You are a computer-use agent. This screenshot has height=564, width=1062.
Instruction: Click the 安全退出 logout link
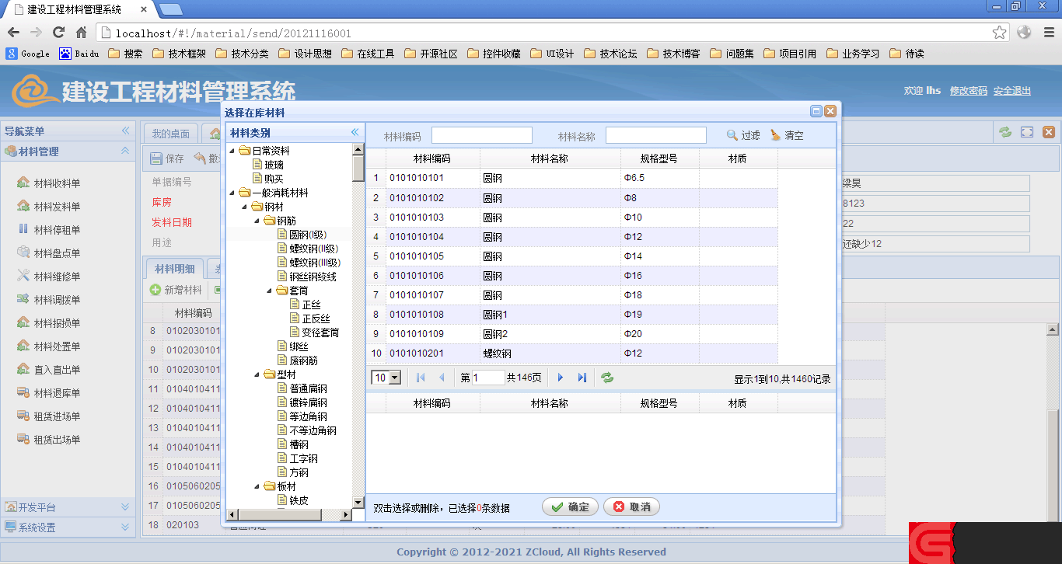click(x=1012, y=91)
